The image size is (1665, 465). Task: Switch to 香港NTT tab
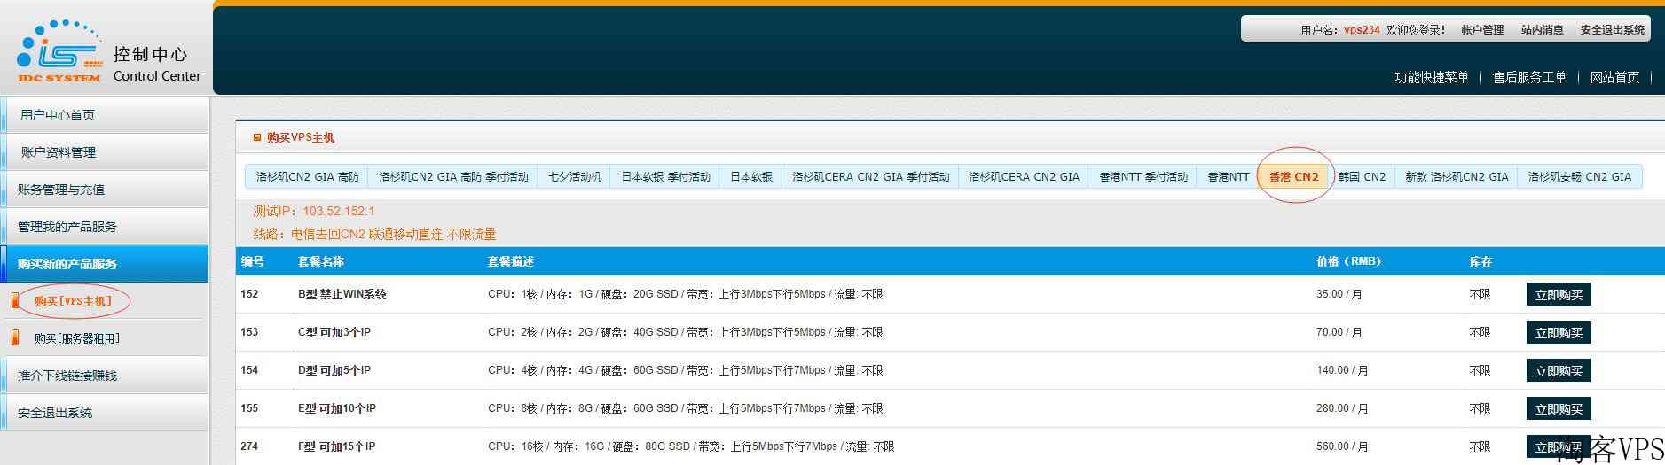(x=1228, y=177)
